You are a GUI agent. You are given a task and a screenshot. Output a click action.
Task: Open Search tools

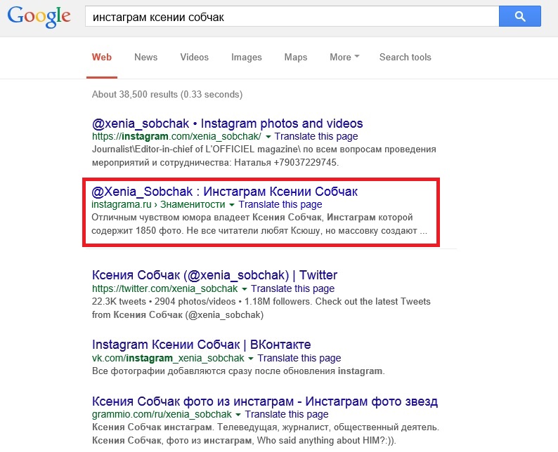click(405, 58)
